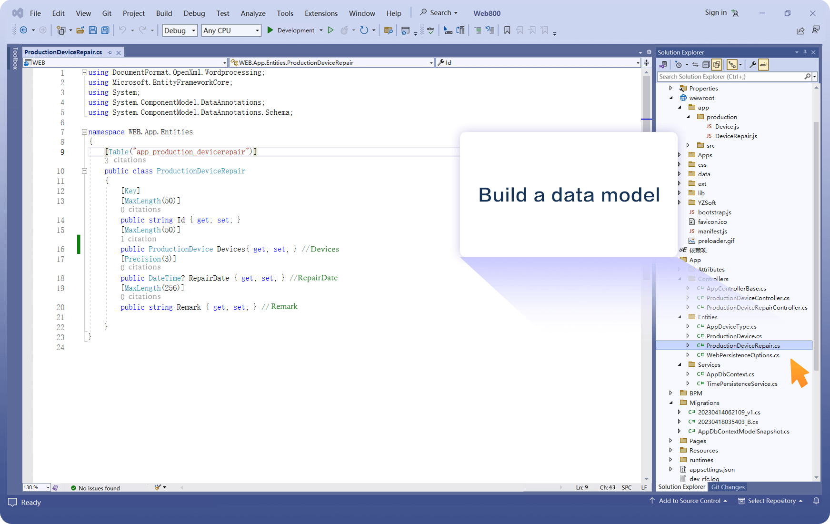830x524 pixels.
Task: Click the Restart/Refresh circular arrow icon
Action: tap(364, 30)
